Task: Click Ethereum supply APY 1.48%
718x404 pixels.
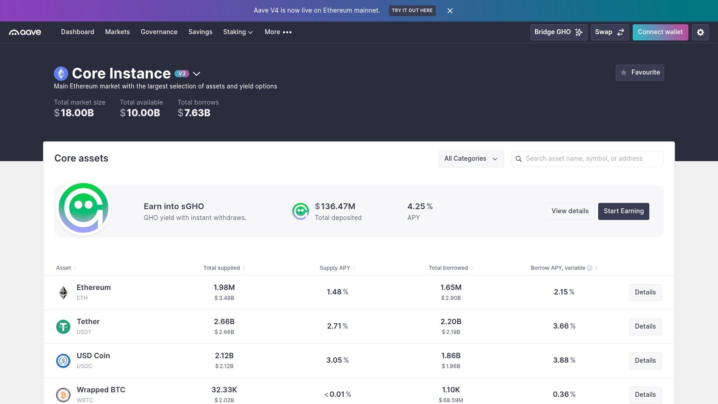Action: click(x=337, y=292)
